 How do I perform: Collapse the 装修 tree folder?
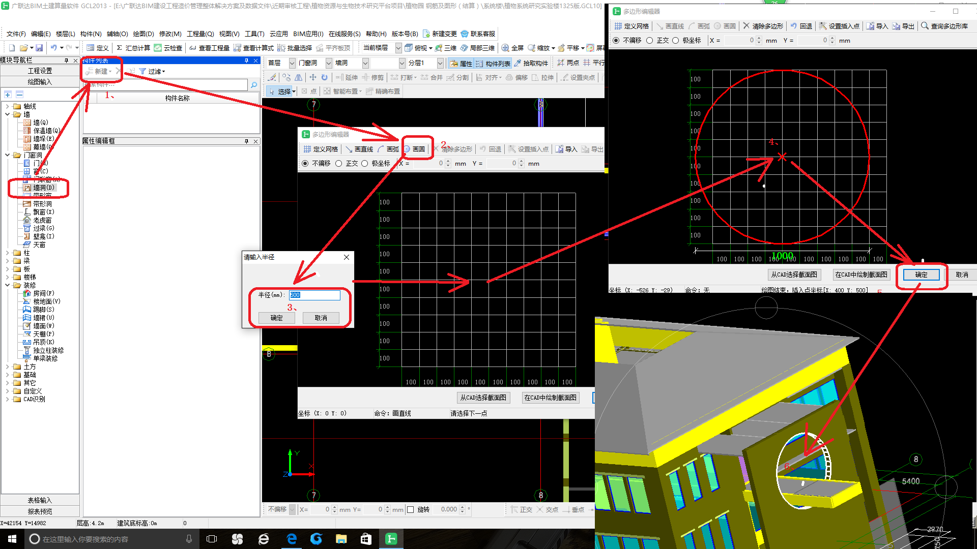7,285
